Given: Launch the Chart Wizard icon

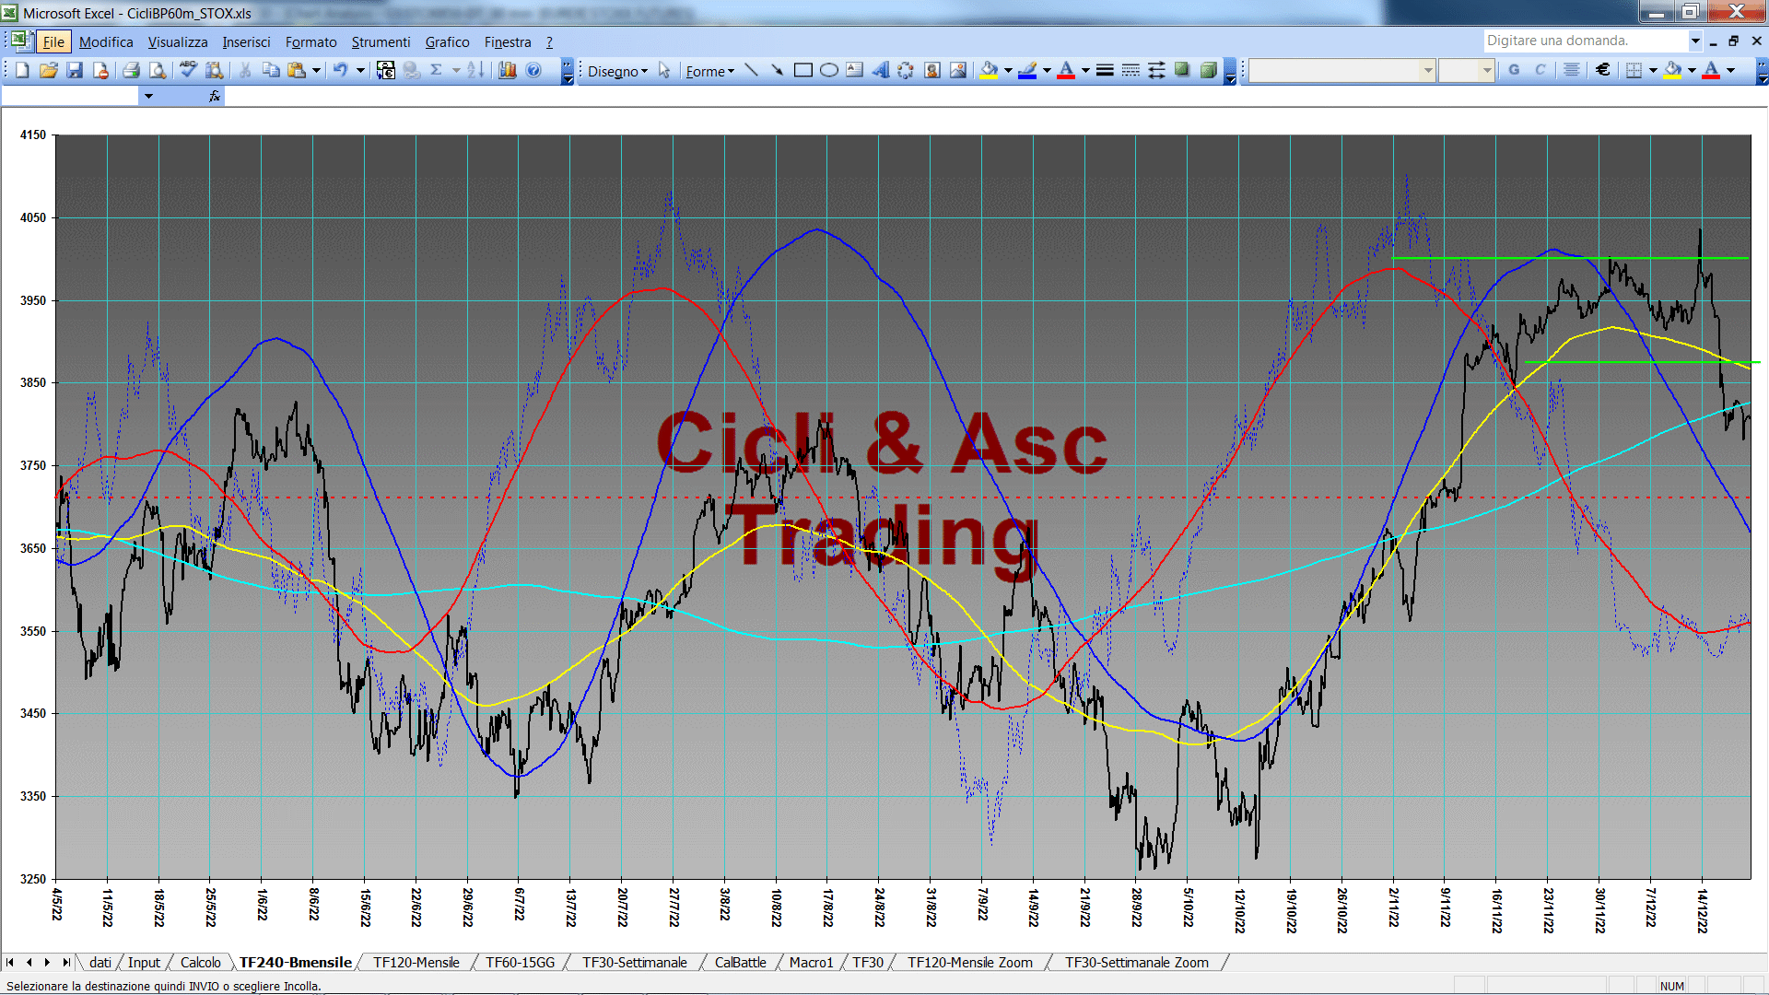Looking at the screenshot, I should (x=507, y=70).
